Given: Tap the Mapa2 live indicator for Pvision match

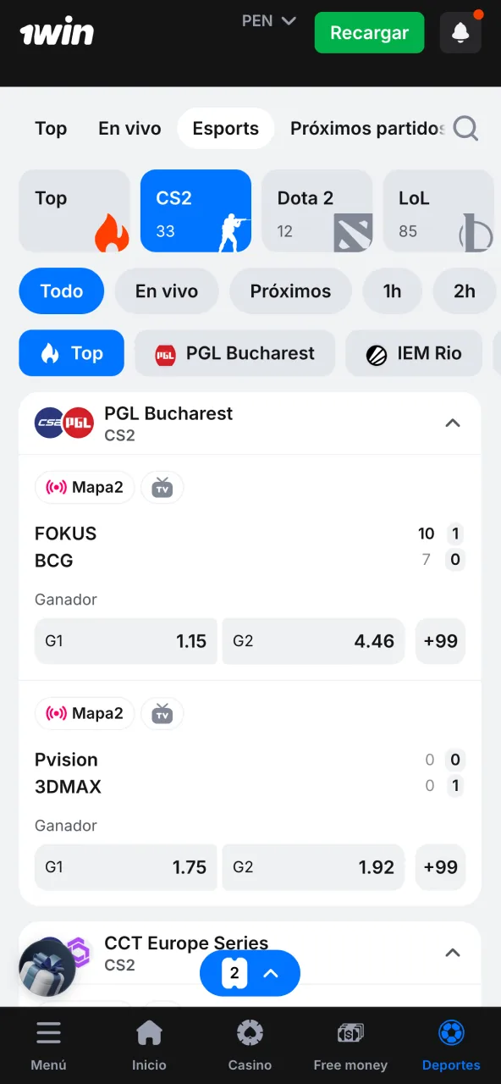Looking at the screenshot, I should pos(85,713).
